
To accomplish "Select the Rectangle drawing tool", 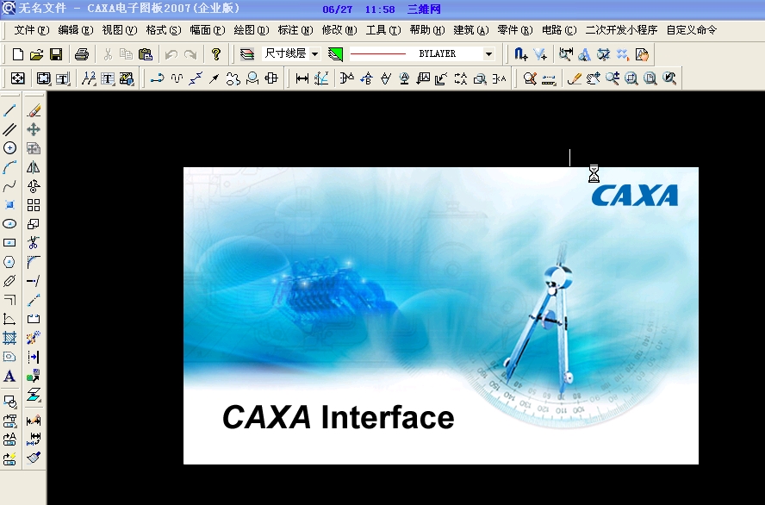I will point(9,242).
